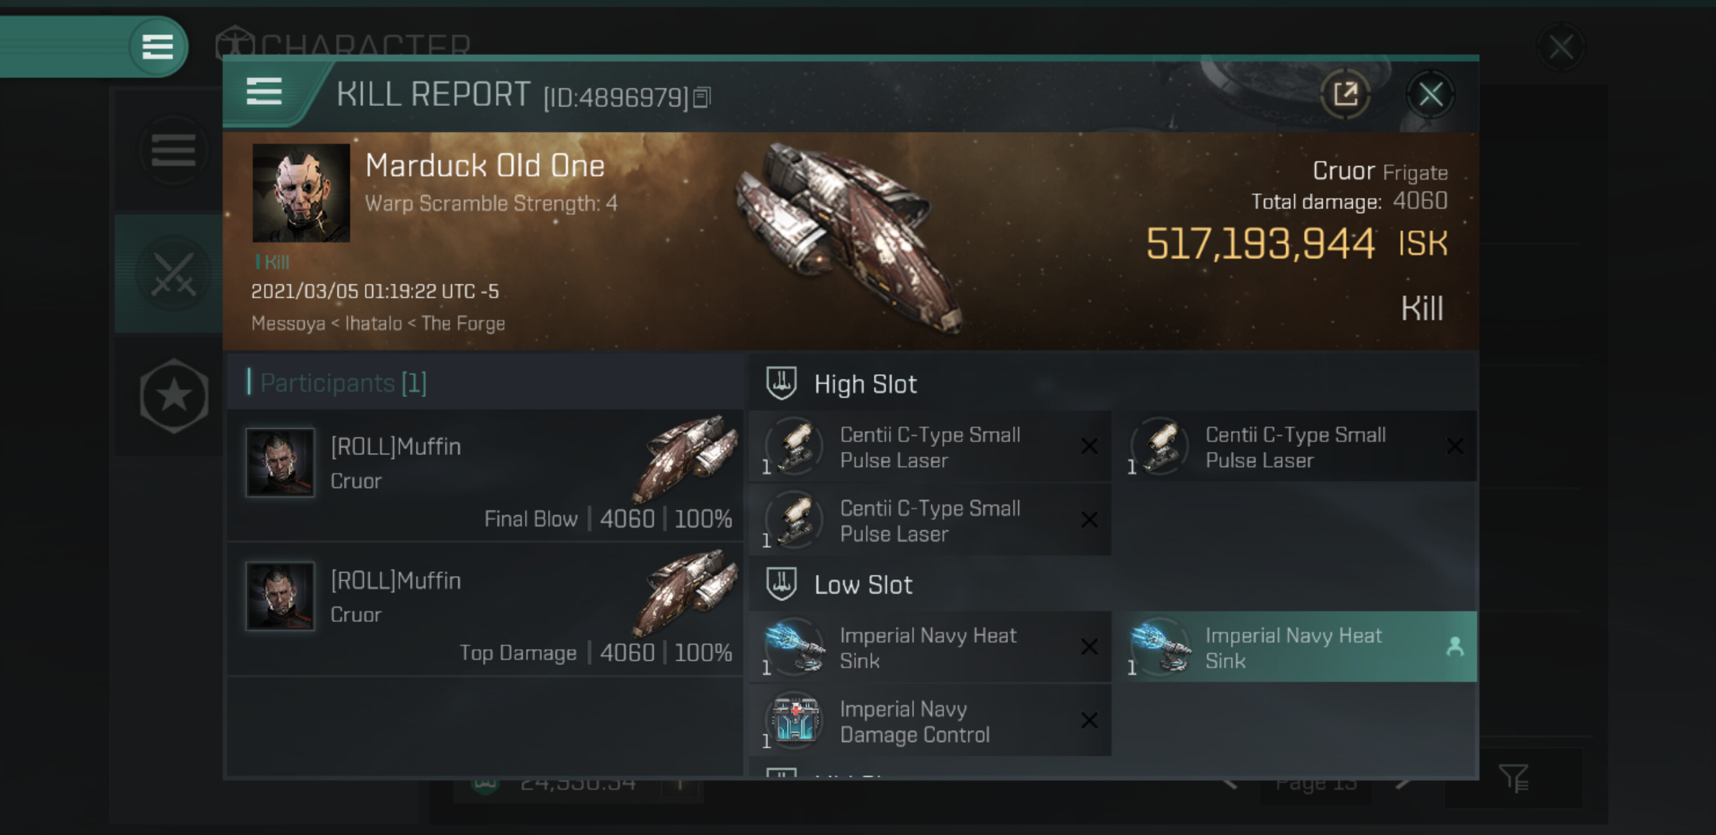Open the Kill Report hamburger menu

click(264, 92)
